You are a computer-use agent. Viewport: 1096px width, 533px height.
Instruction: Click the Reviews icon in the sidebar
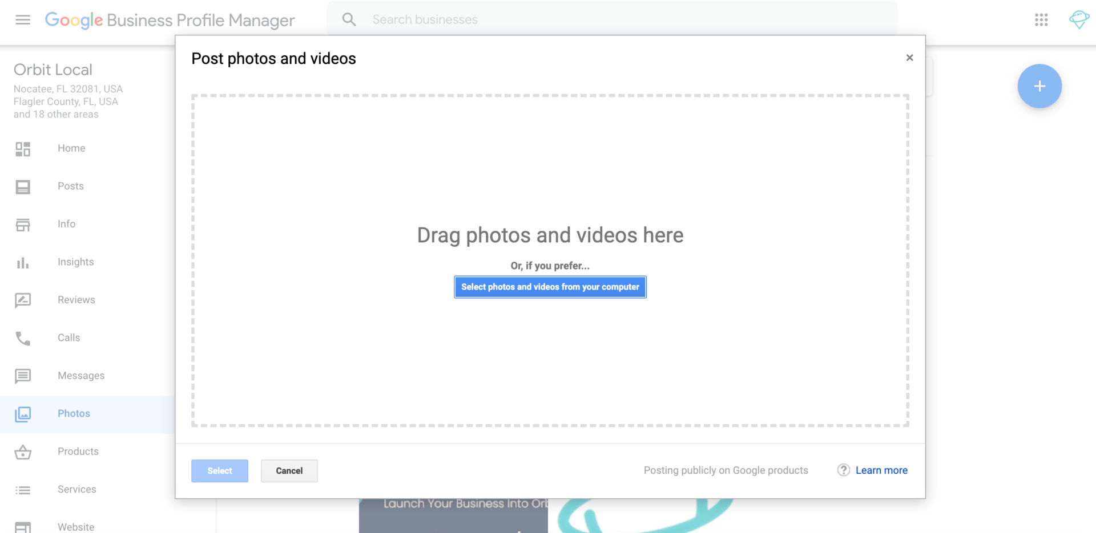[23, 300]
